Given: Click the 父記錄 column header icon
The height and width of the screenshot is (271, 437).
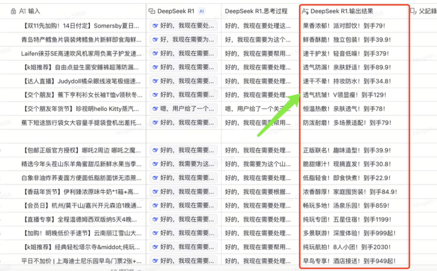Looking at the screenshot, I should (413, 11).
